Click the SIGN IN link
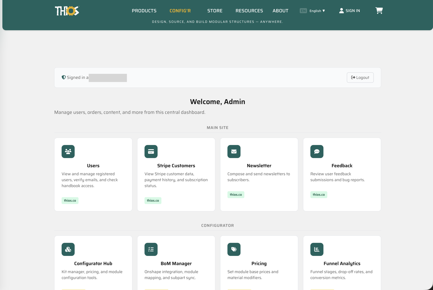This screenshot has width=433, height=290. coord(349,11)
